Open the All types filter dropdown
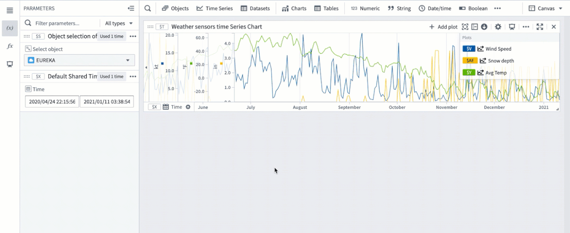 pyautogui.click(x=119, y=23)
